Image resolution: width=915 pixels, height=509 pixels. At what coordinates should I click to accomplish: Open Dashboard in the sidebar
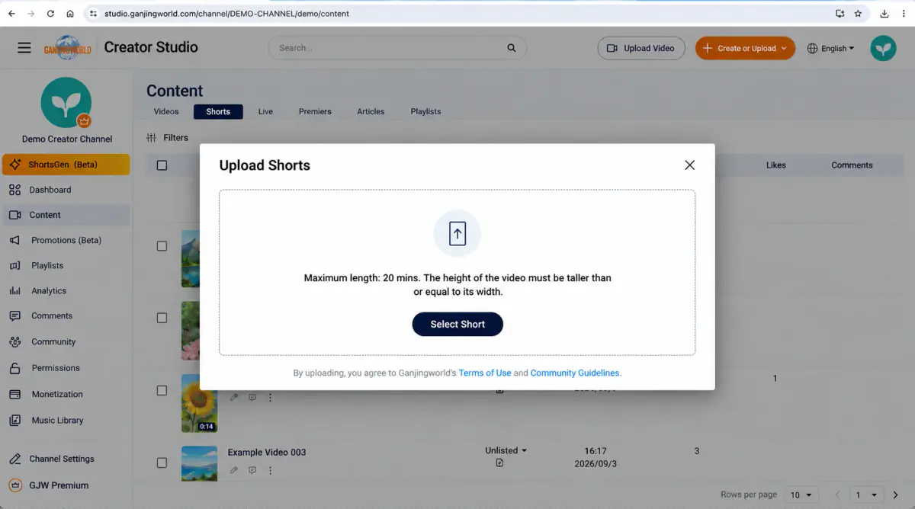pos(66,190)
